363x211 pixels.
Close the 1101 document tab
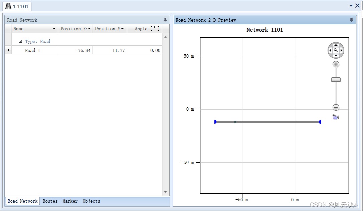pos(357,6)
